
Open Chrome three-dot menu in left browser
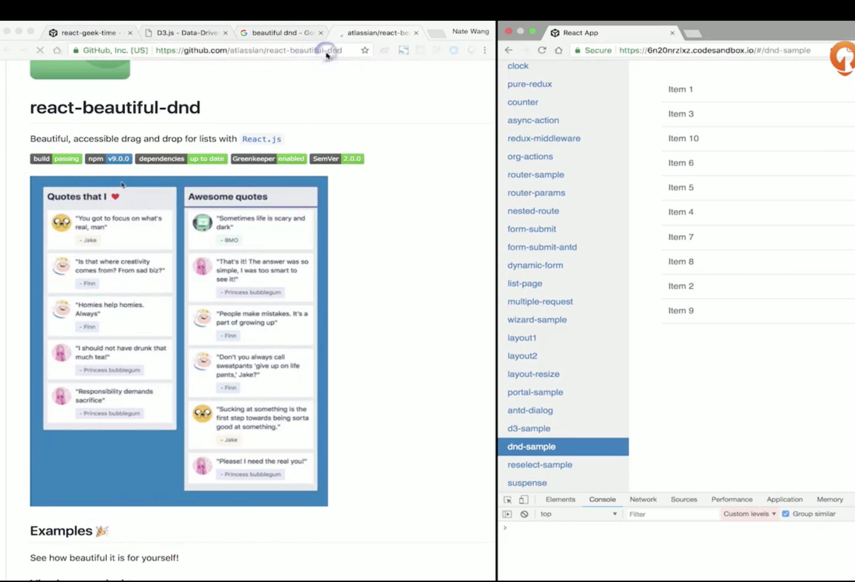tap(485, 50)
